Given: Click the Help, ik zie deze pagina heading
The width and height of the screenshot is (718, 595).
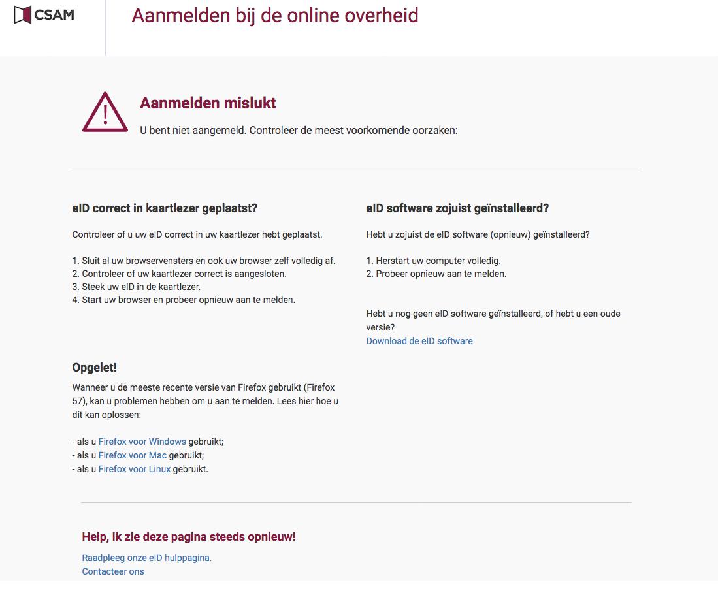Looking at the screenshot, I should tap(189, 537).
